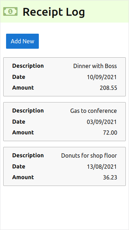Select the 36.23 amount value

[x=110, y=177]
